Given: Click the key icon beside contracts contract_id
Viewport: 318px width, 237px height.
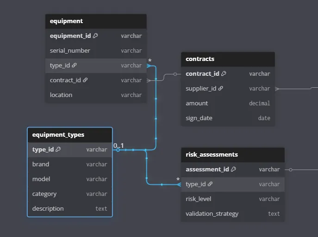Looking at the screenshot, I should (224, 73).
